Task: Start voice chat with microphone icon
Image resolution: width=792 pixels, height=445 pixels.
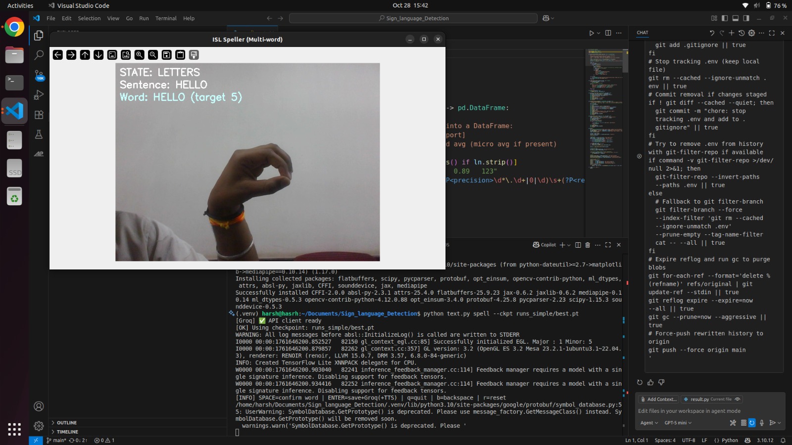Action: point(762,423)
